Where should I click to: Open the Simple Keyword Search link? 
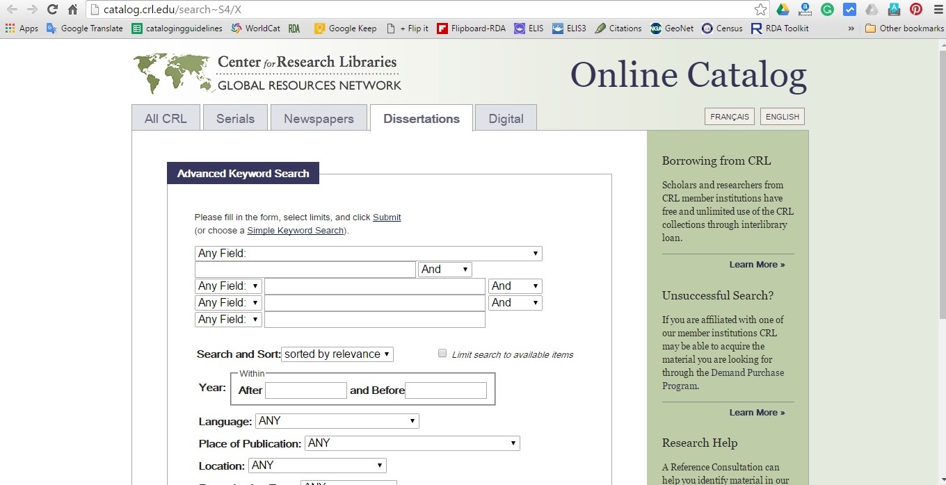coord(296,231)
